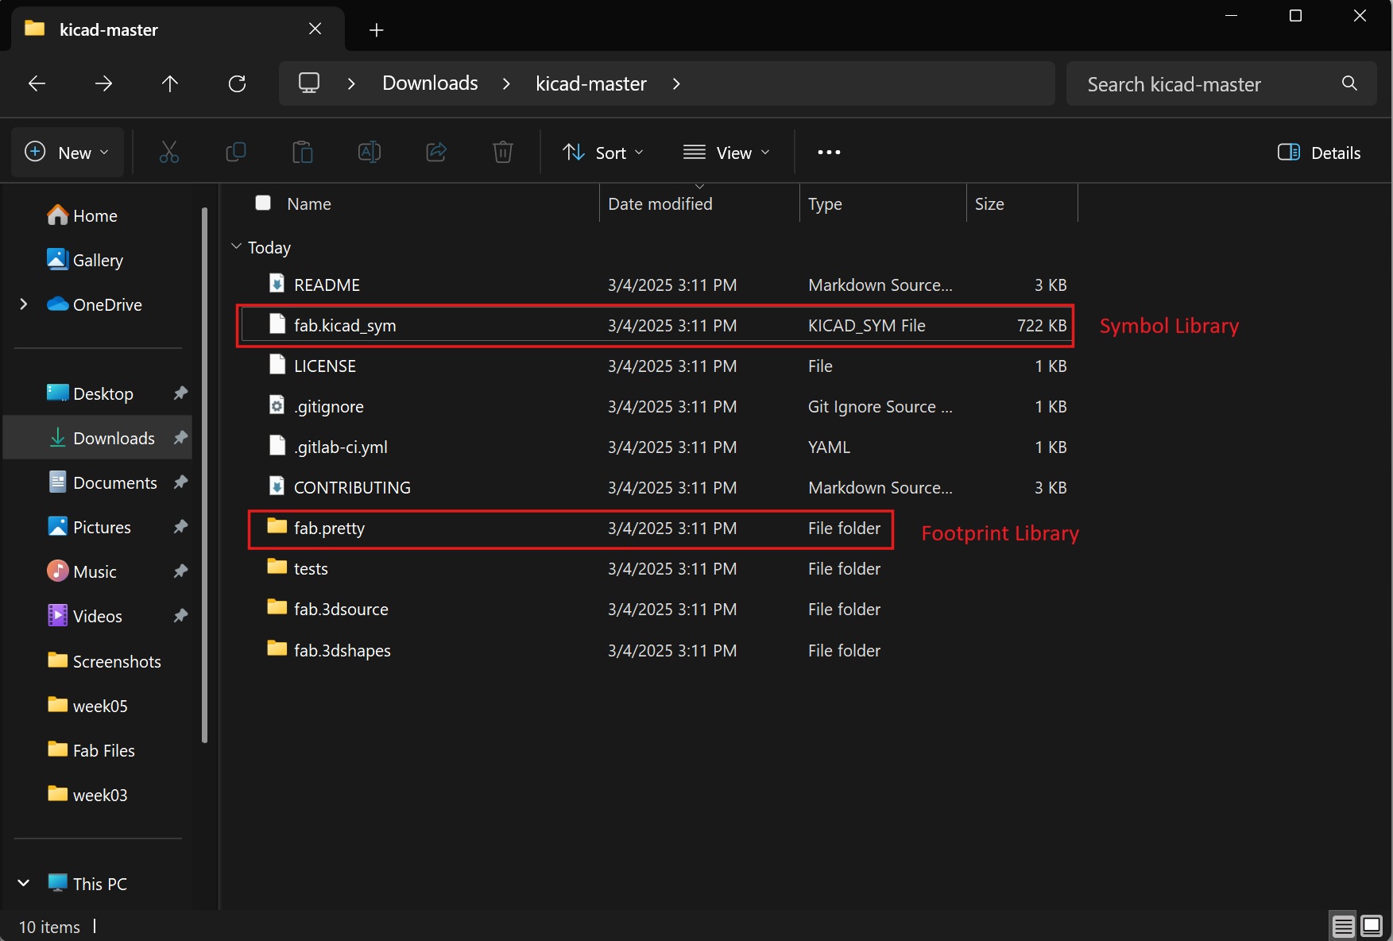1393x941 pixels.
Task: Open the See more ellipsis menu
Action: pos(829,152)
